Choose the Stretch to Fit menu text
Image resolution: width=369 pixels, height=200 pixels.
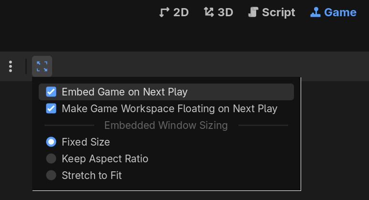click(92, 175)
